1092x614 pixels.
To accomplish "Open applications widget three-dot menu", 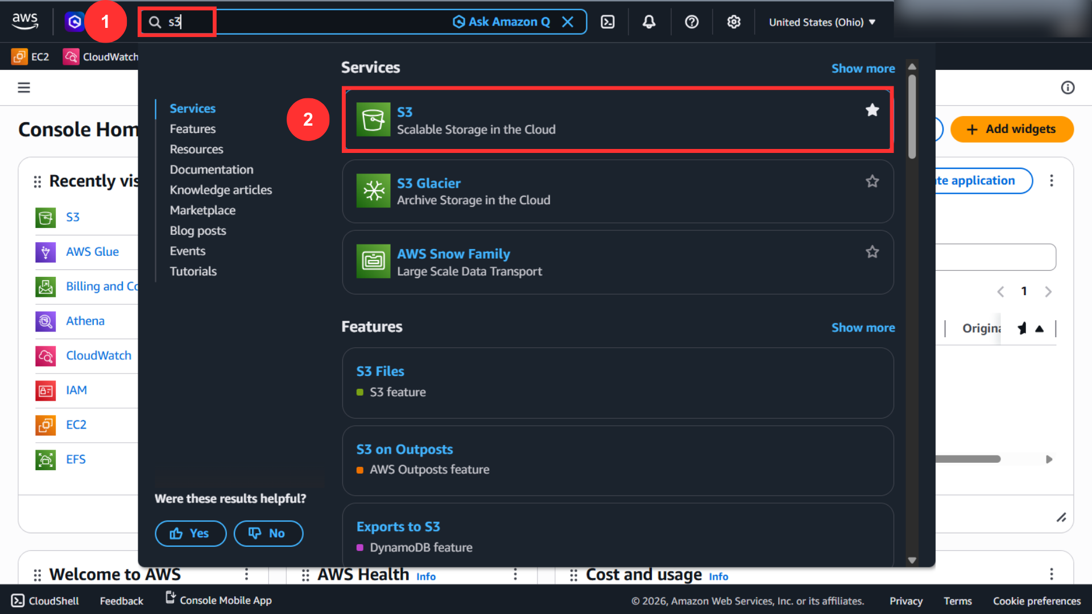I will coord(1051,180).
